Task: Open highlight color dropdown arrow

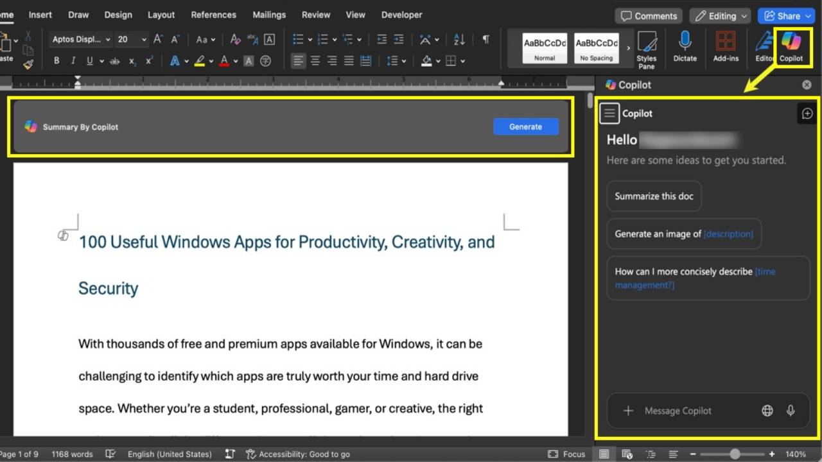Action: click(211, 61)
